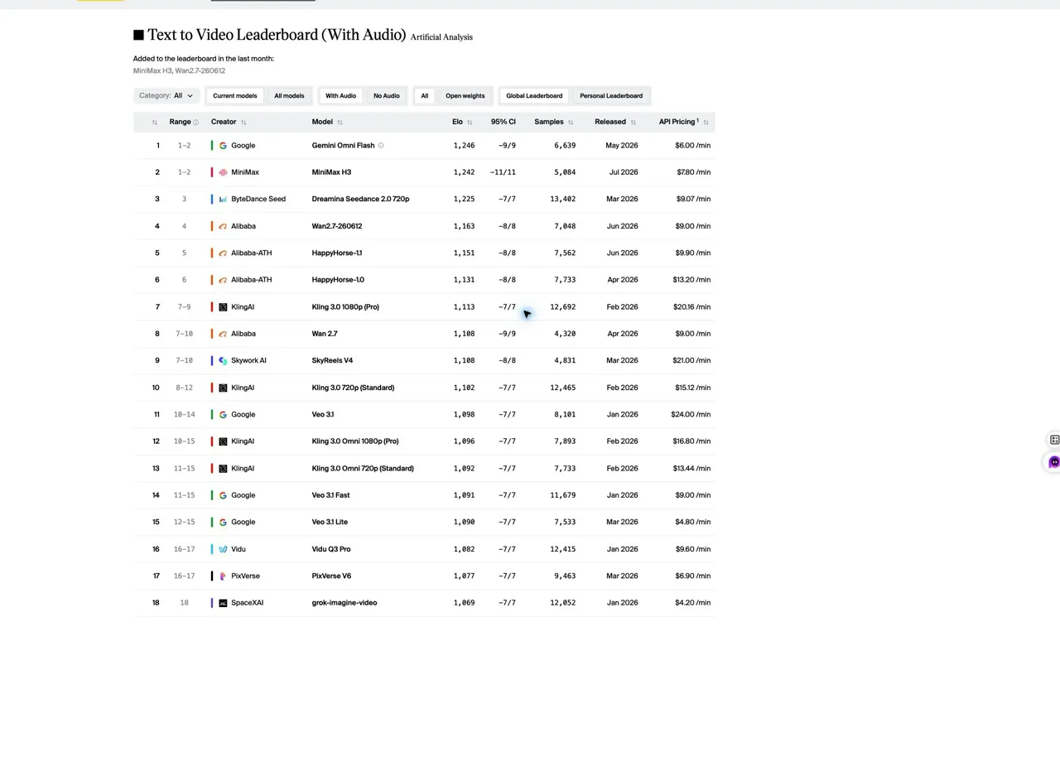Click the sort arrows beside Creator
The image size is (1060, 757).
pyautogui.click(x=243, y=123)
